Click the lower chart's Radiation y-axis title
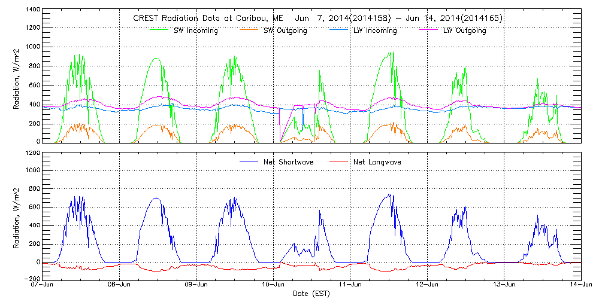 (18, 216)
